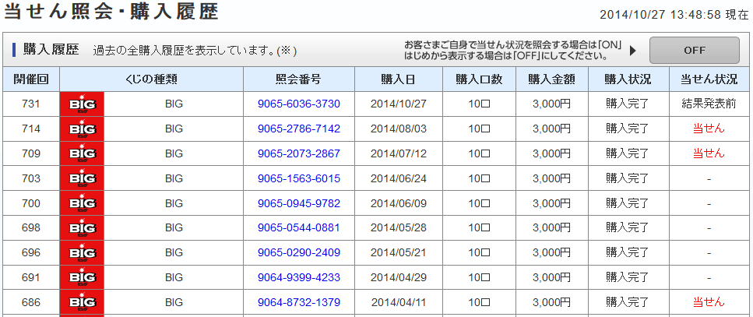The height and width of the screenshot is (317, 753).
Task: Open inquiry number 9065-6036-3730
Action: click(299, 104)
